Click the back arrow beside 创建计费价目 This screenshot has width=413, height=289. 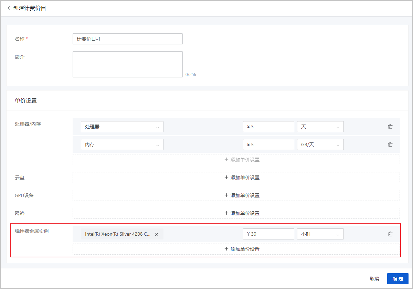(9, 8)
